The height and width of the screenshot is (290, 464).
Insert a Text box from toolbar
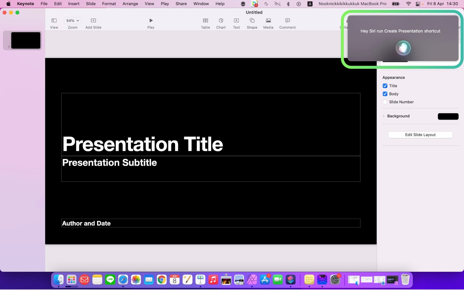pyautogui.click(x=236, y=21)
